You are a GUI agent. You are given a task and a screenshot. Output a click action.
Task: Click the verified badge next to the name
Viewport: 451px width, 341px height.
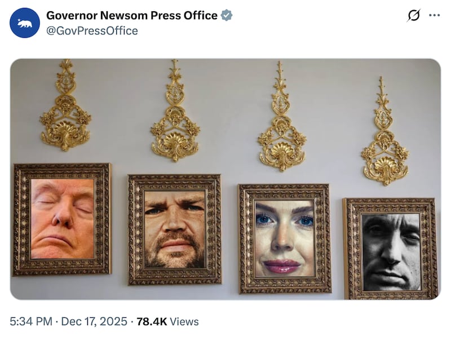point(227,16)
